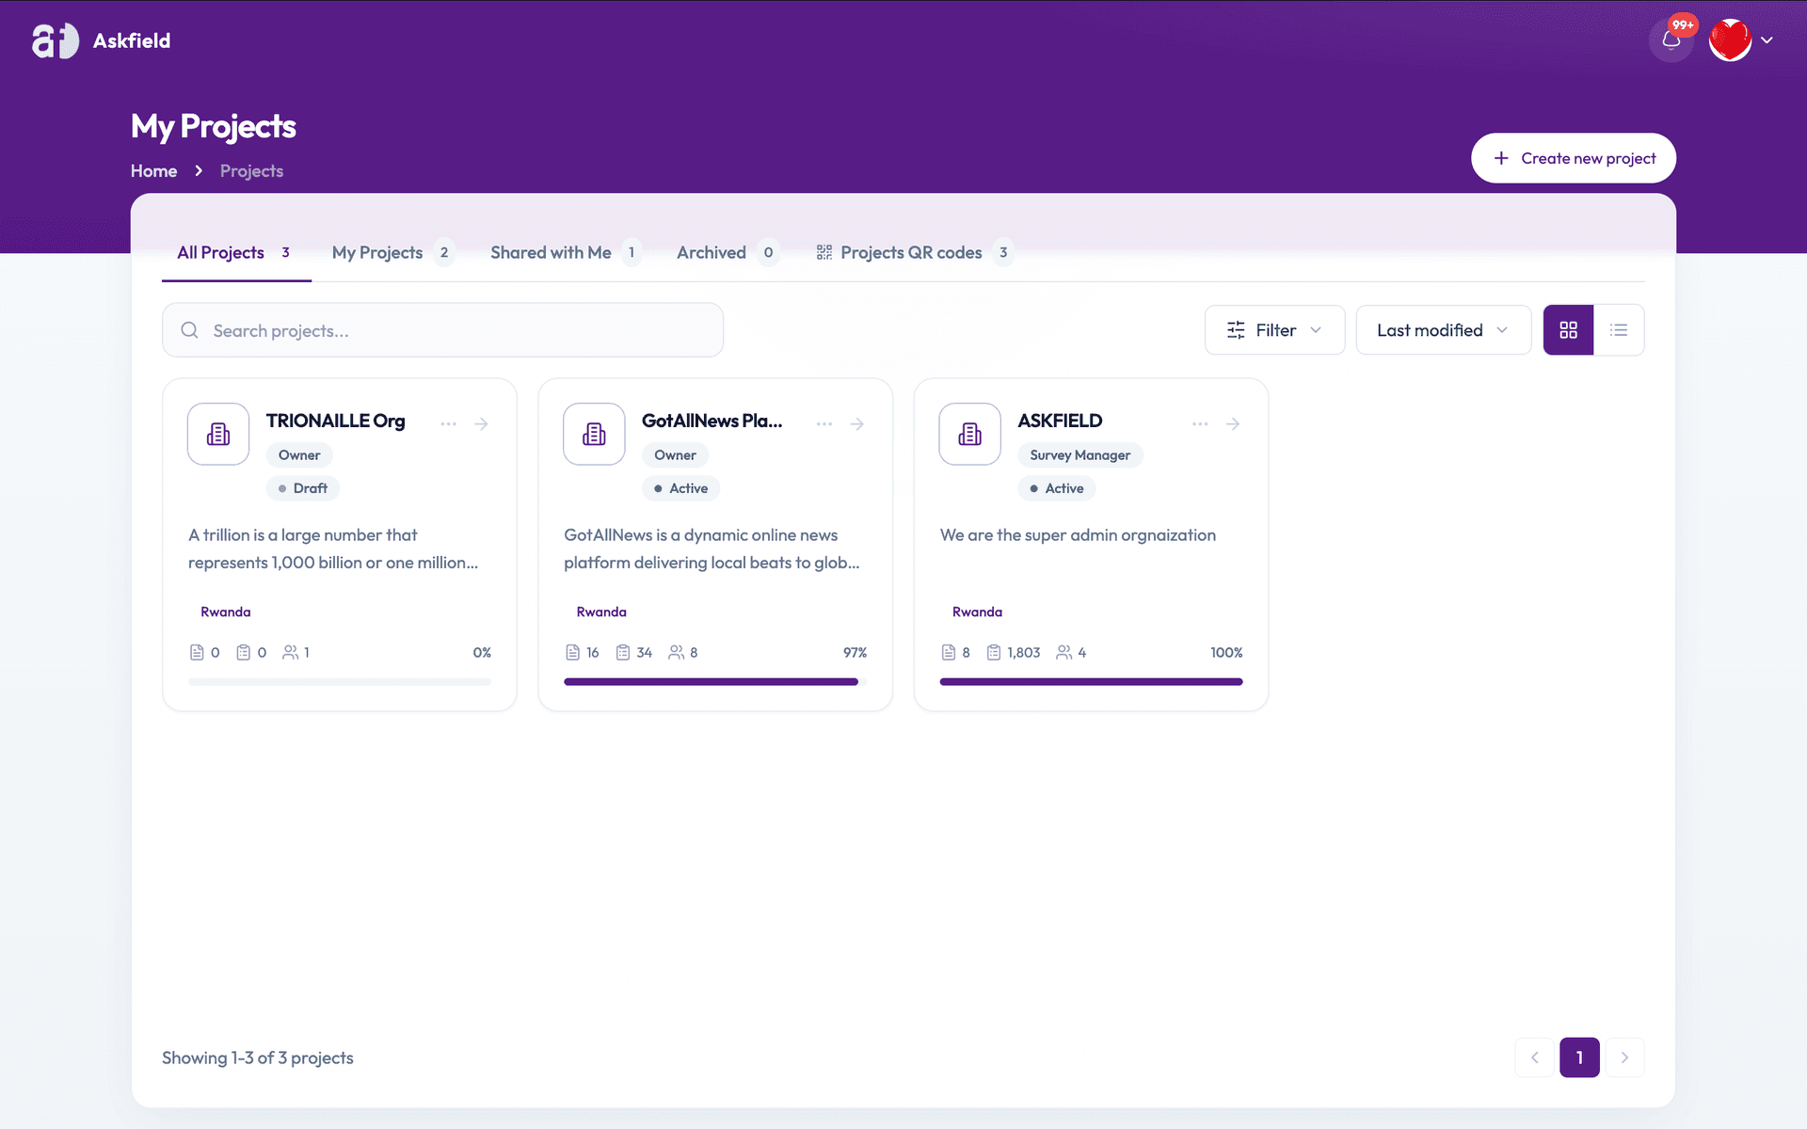The image size is (1807, 1129).
Task: Switch to grid view
Action: pos(1568,330)
